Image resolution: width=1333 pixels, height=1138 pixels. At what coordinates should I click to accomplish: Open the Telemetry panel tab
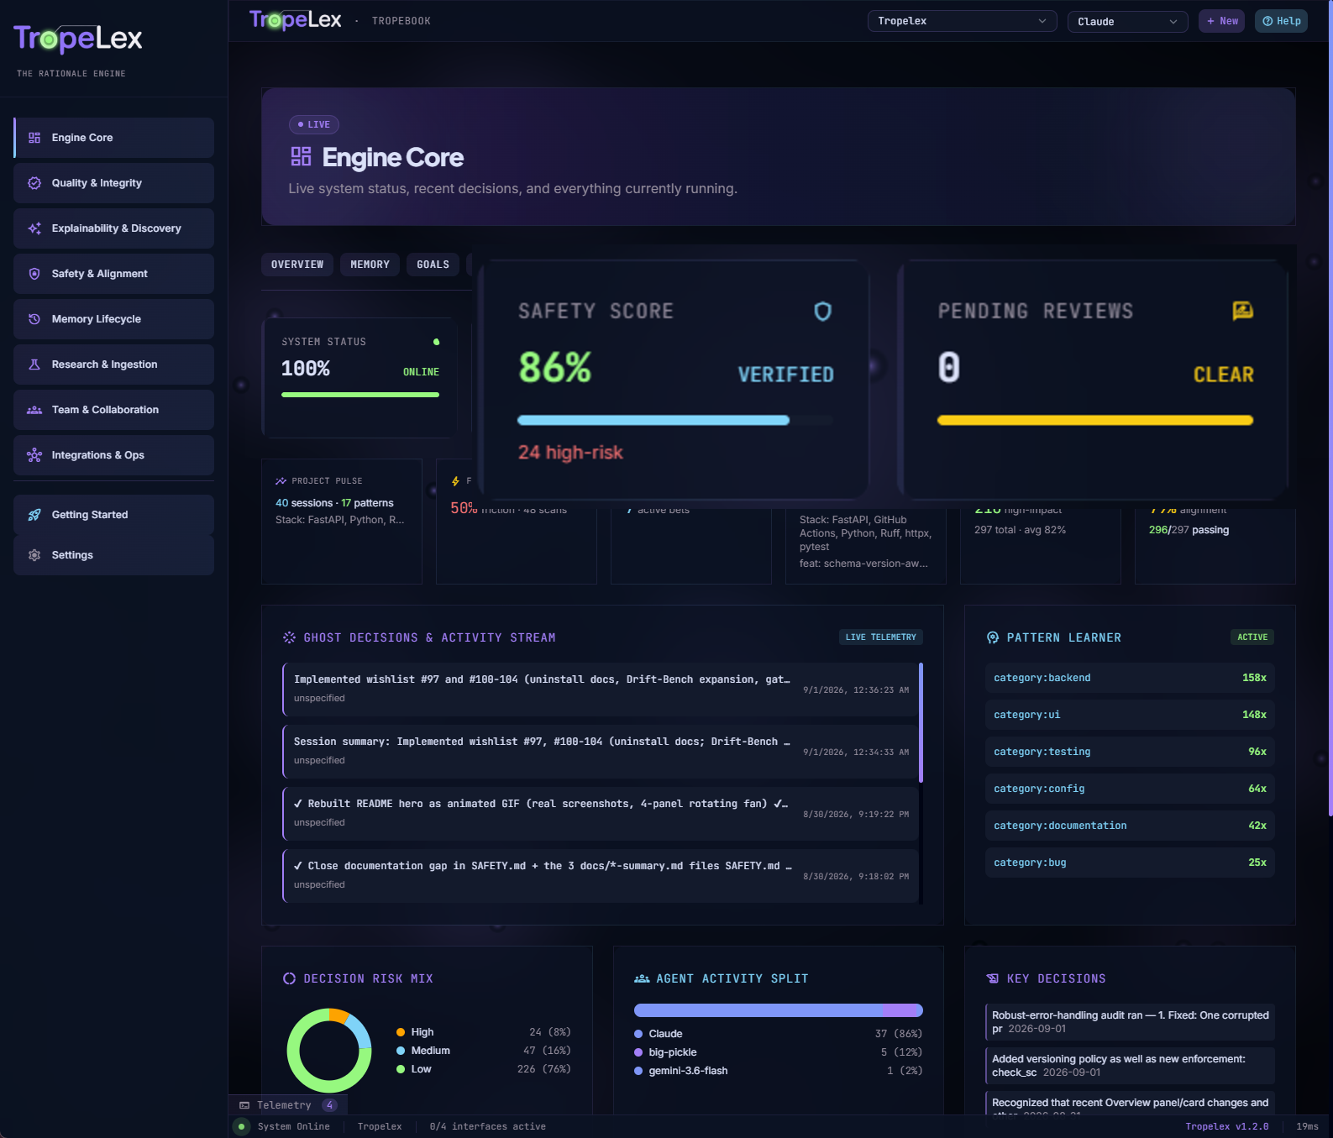tap(288, 1105)
